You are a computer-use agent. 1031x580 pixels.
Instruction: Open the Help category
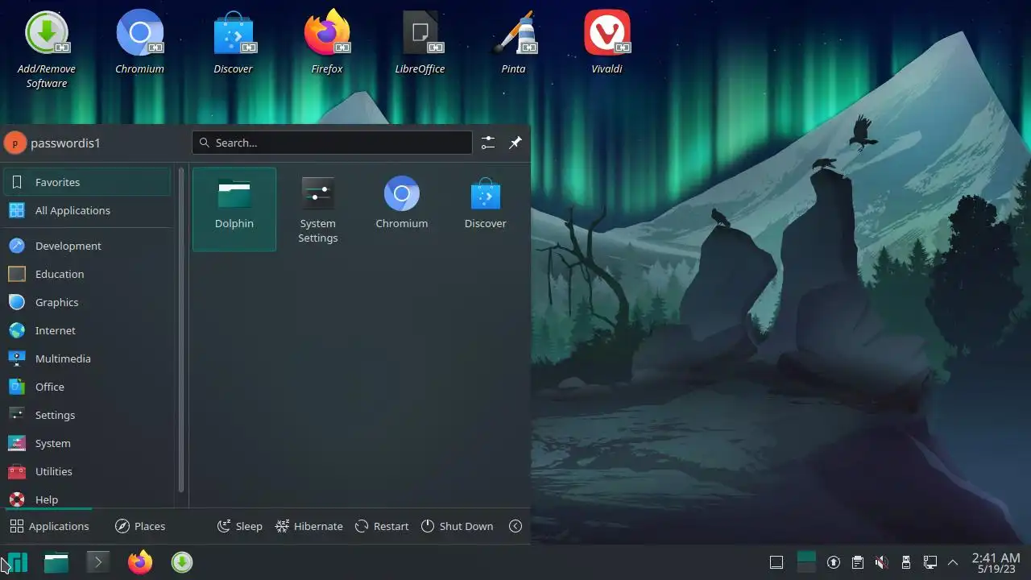coord(87,498)
